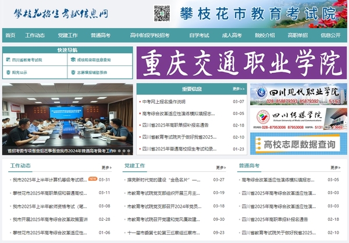This screenshot has height=243, width=349.
Task: Expand 更多 beside the 党建工作 section
Action: [x=221, y=167]
